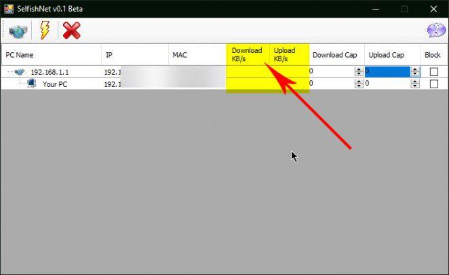Sort by the Upload KB/s column header
The width and height of the screenshot is (449, 275).
[x=289, y=55]
